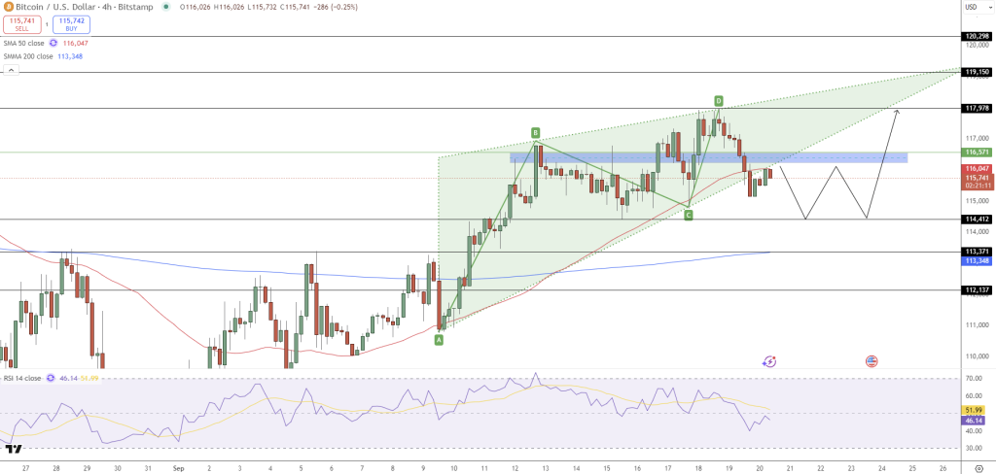
Task: Select the SMA 50 close indicator label
Action: [x=25, y=43]
